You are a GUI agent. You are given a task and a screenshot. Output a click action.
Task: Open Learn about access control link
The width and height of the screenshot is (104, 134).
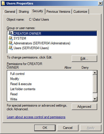(x=36, y=117)
